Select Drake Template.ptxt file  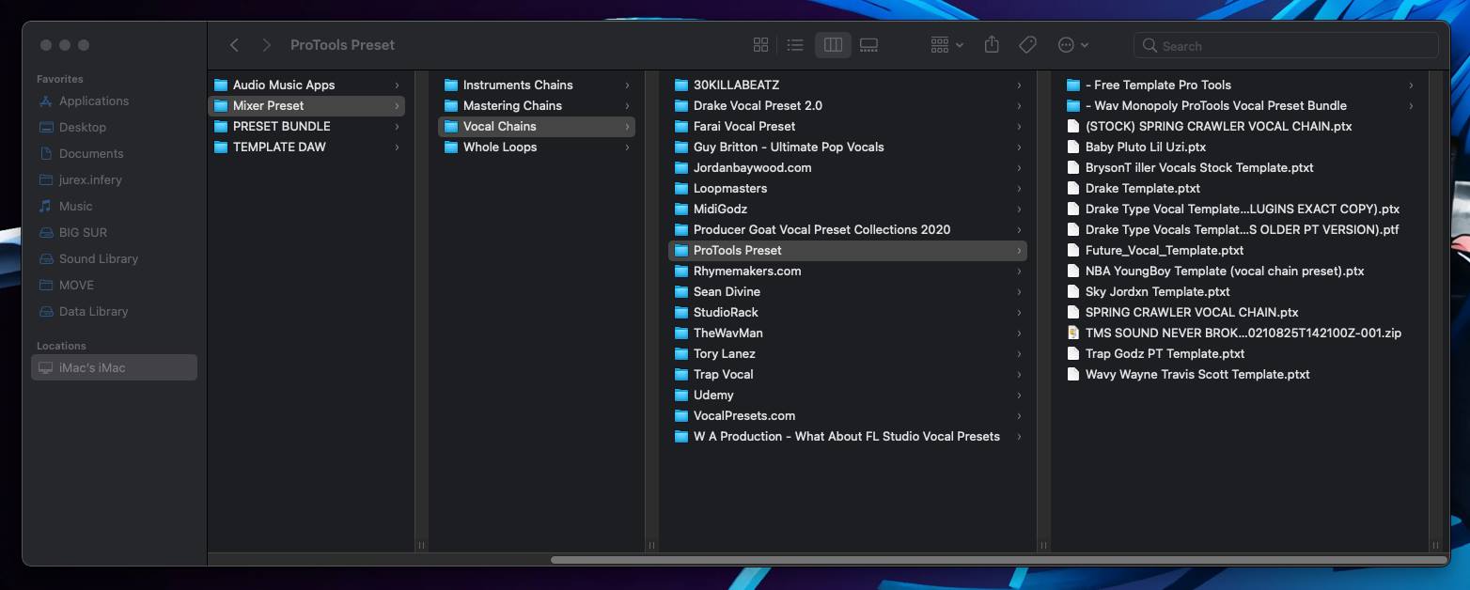[1240, 188]
